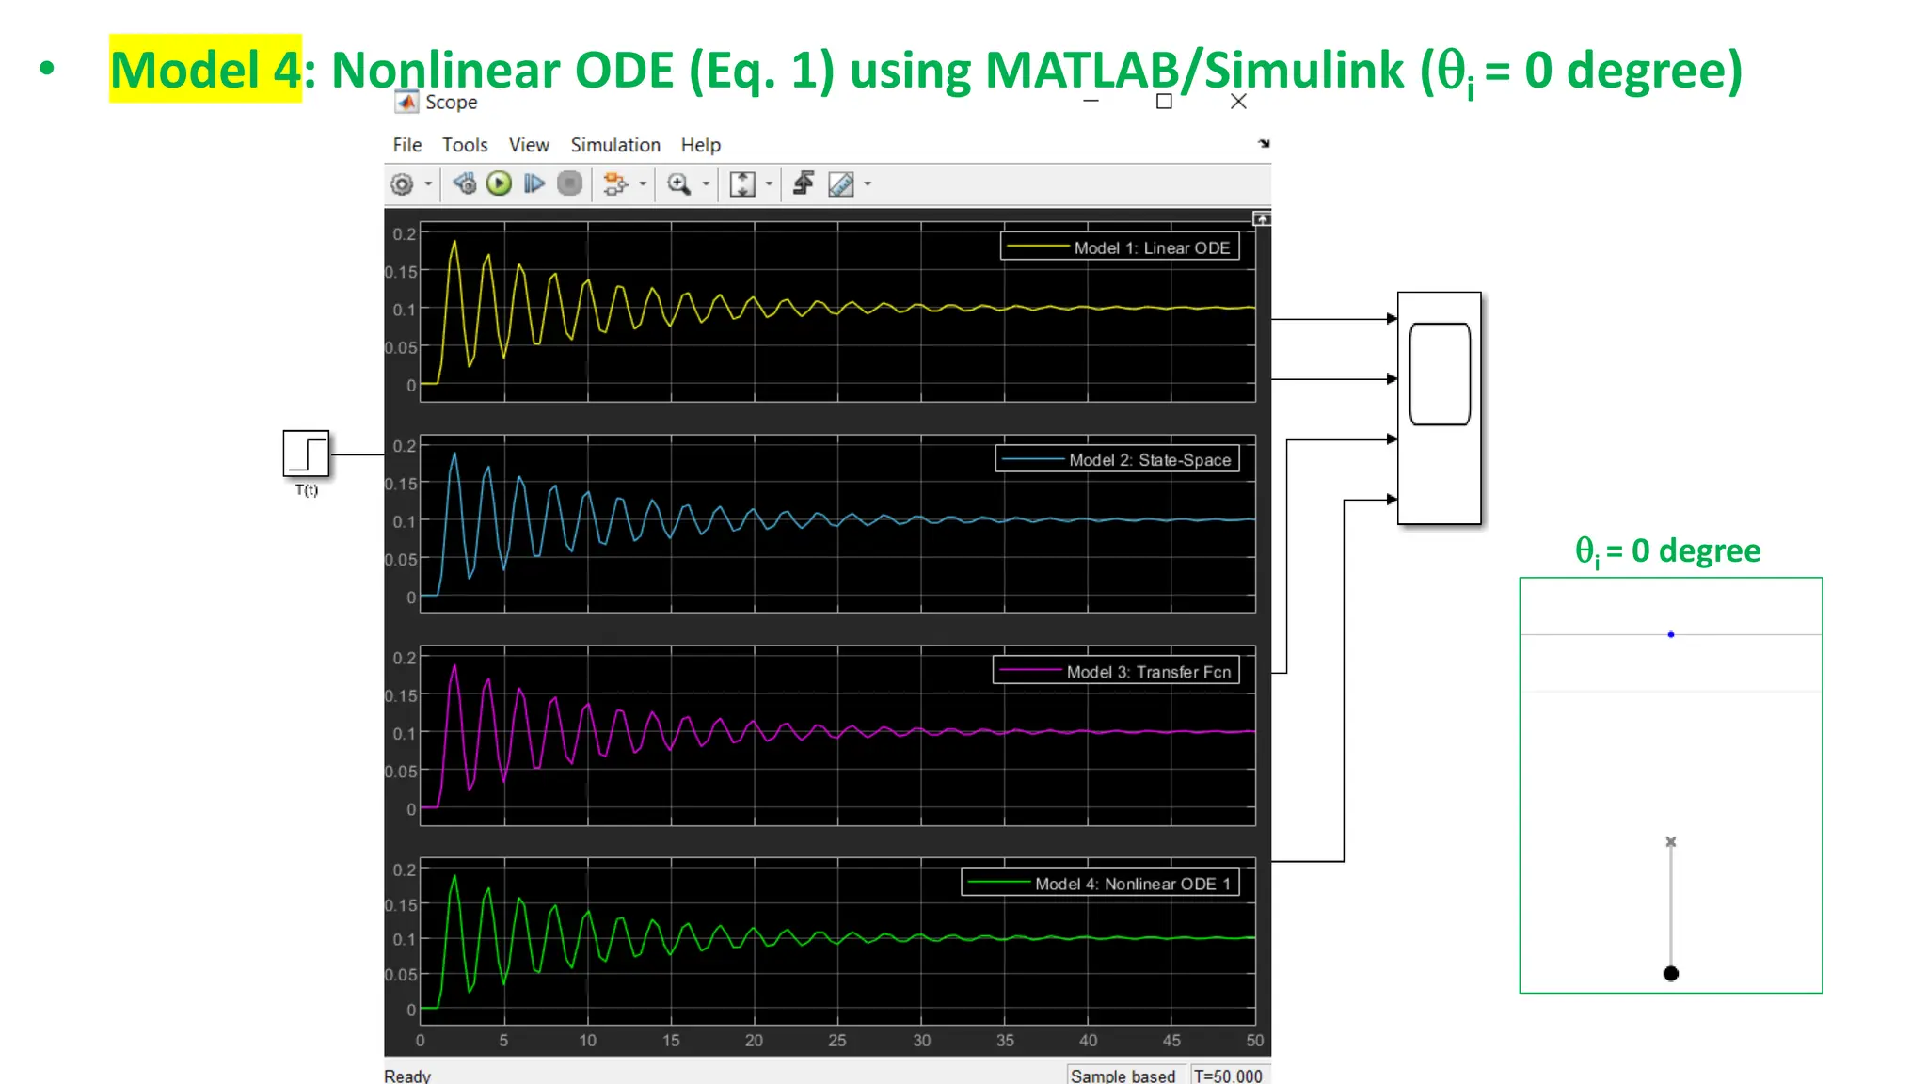Open the Simulation menu
This screenshot has width=1927, height=1084.
pyautogui.click(x=615, y=145)
